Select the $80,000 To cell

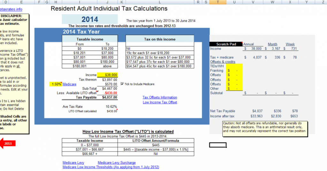(x=107, y=57)
